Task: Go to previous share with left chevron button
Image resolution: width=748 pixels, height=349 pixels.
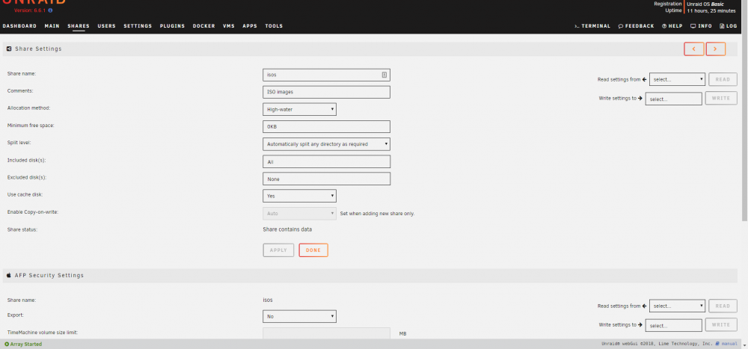Action: tap(693, 49)
